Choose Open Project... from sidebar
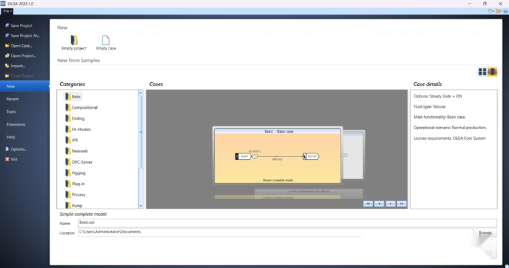Viewport: 509px width, 268px height. click(21, 55)
